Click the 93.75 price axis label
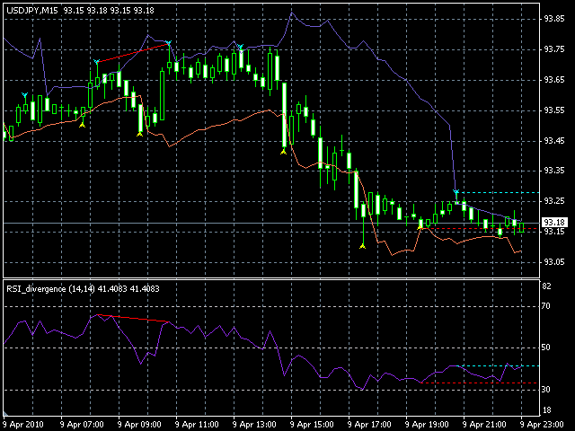 [x=554, y=49]
